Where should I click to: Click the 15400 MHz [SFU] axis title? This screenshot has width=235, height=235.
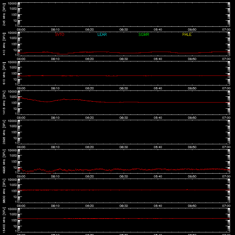coord(4,220)
